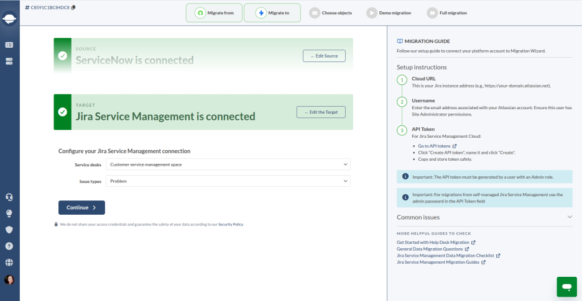
Task: Go to the Full migration step
Action: (x=447, y=13)
